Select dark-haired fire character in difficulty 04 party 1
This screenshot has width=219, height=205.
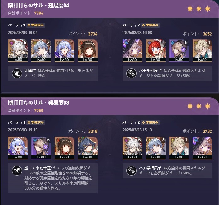click(x=88, y=50)
